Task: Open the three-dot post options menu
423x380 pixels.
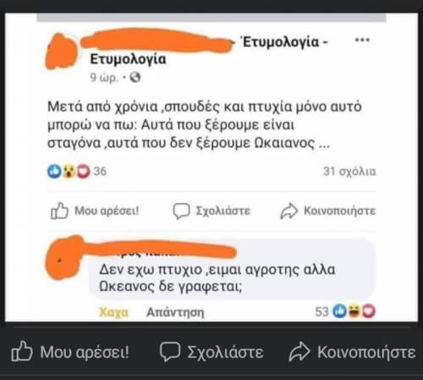Action: tap(362, 40)
